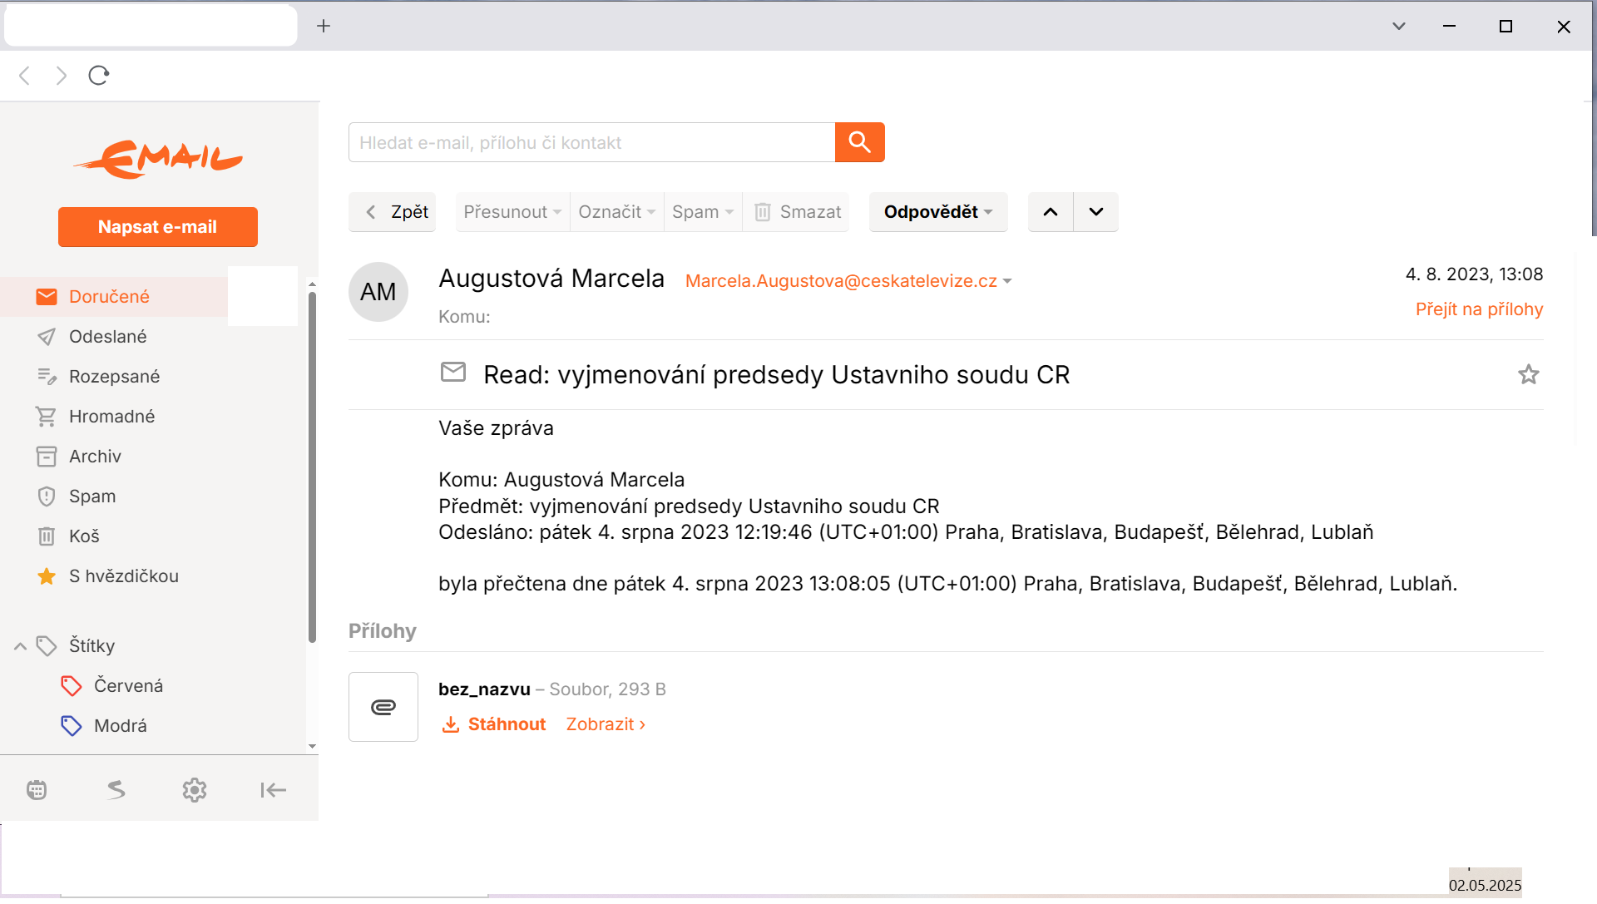1597x904 pixels.
Task: Click the sender email address link
Action: coord(841,281)
